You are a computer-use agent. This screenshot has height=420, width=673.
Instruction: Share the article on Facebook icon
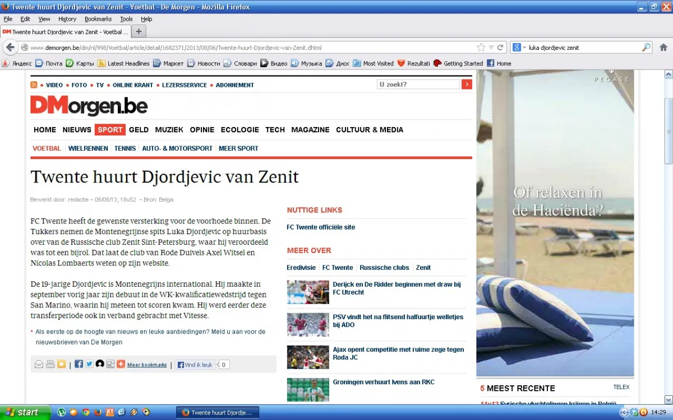79,364
